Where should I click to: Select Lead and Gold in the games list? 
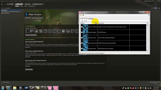(11, 12)
